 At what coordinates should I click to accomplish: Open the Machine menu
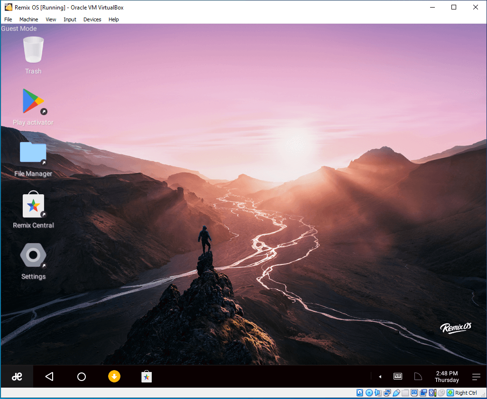28,19
